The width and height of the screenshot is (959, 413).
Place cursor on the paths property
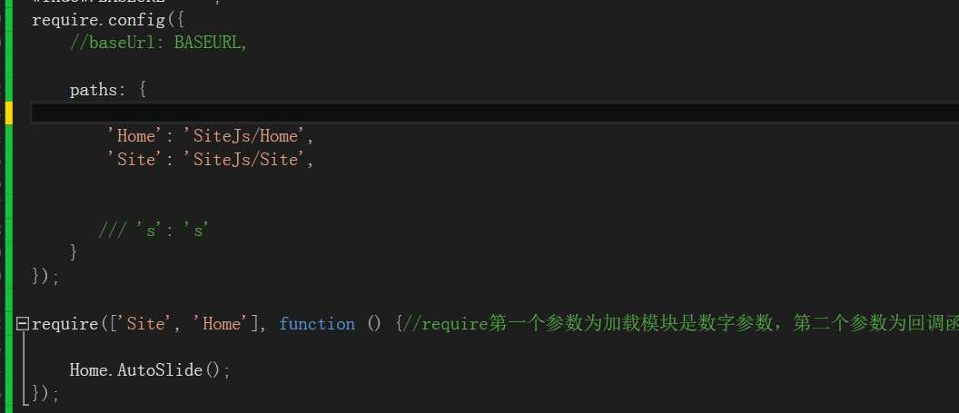pyautogui.click(x=93, y=91)
